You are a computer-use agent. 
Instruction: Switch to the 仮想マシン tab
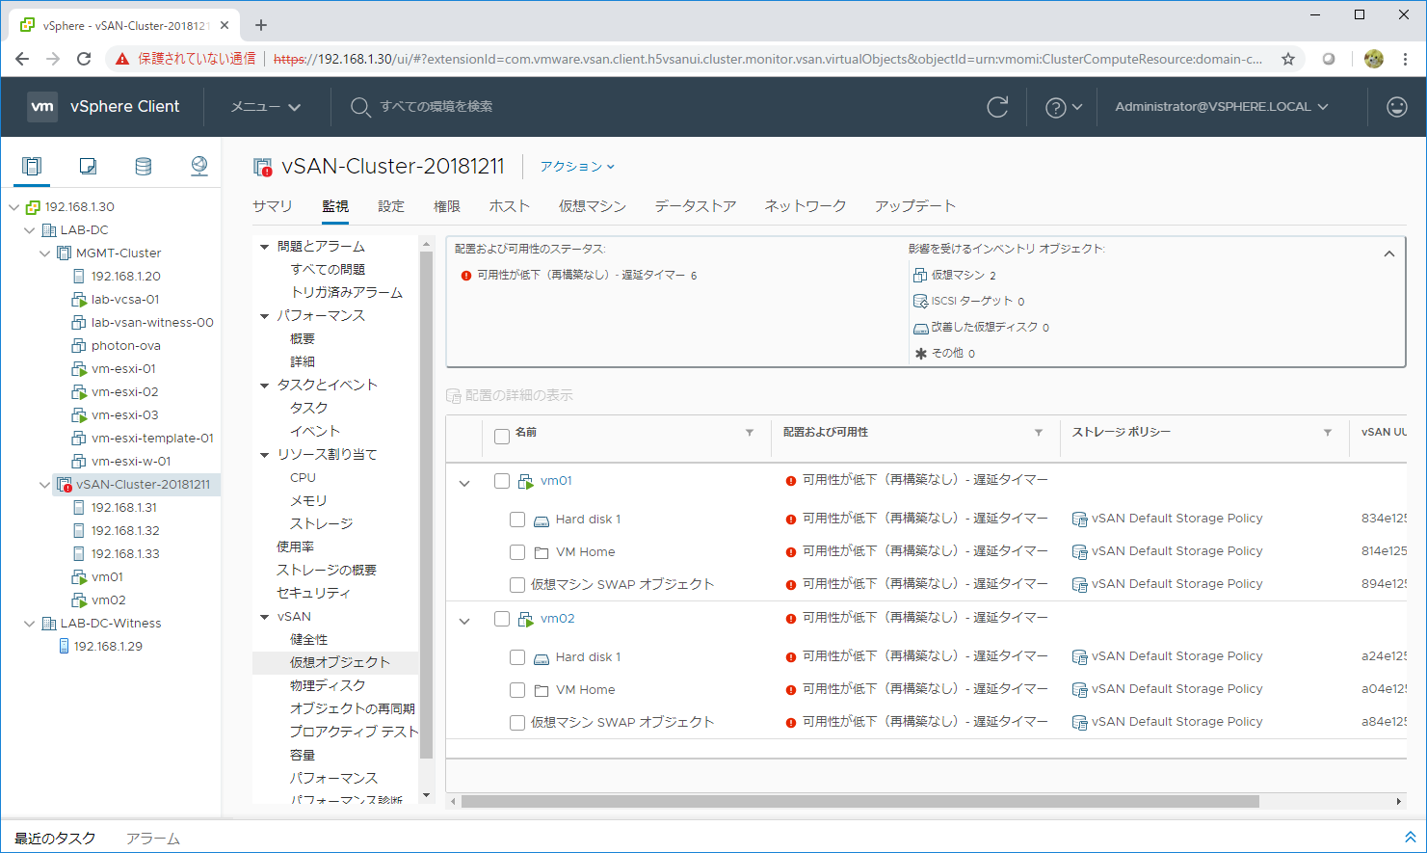(x=593, y=206)
